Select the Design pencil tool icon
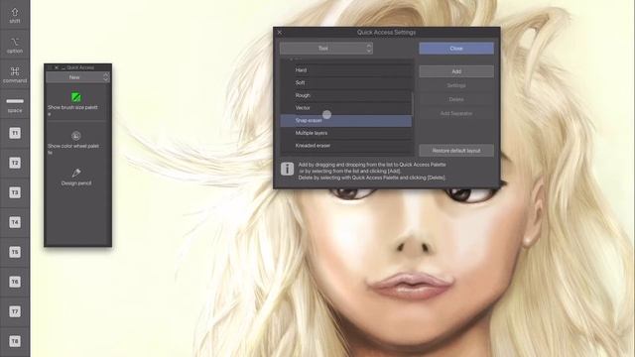The image size is (635, 357). click(x=75, y=174)
